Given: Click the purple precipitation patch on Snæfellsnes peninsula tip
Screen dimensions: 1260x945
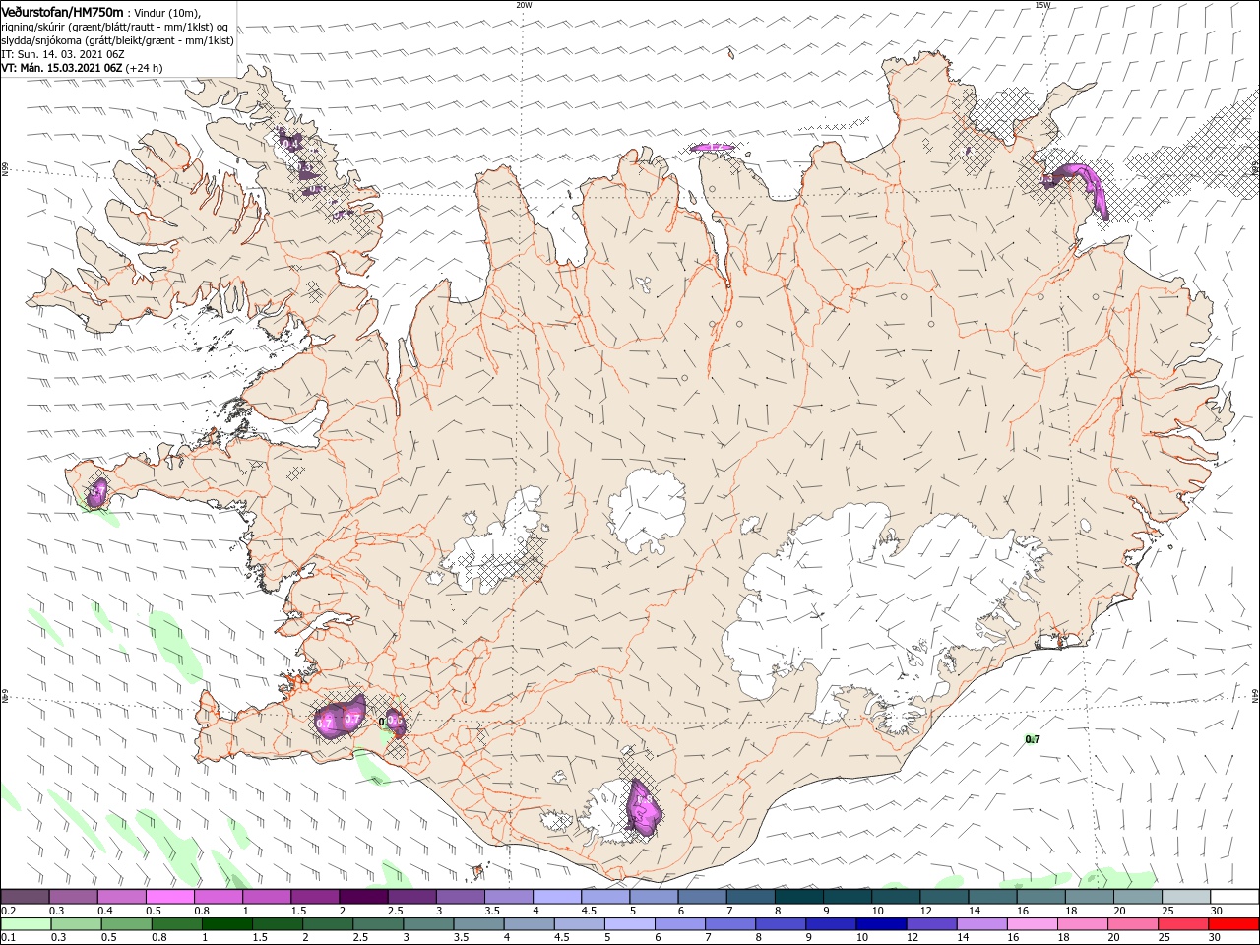Looking at the screenshot, I should 96,493.
